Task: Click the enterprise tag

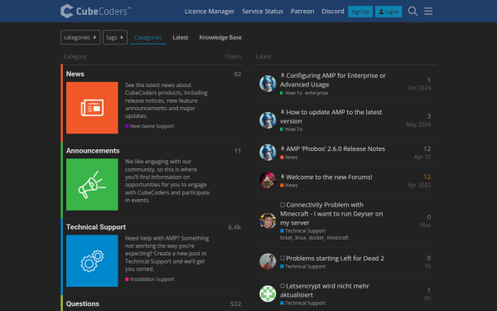Action: [x=316, y=93]
